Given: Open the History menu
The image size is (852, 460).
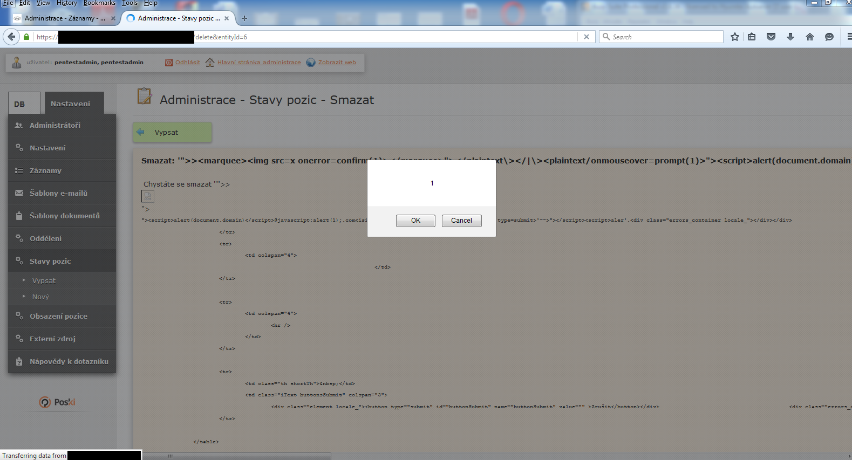Looking at the screenshot, I should click(67, 3).
